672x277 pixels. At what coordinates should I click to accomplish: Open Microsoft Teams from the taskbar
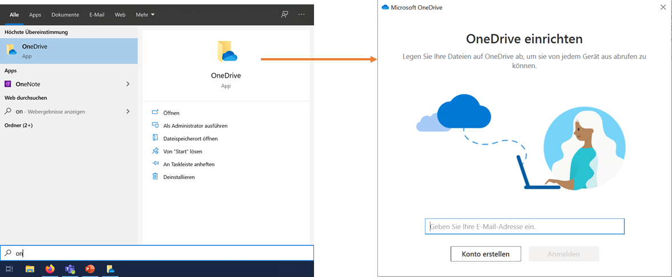coord(70,269)
